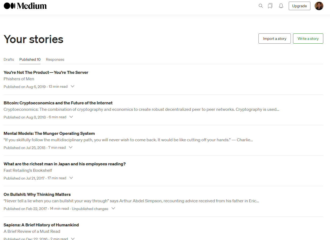
Task: Open the notifications bell icon
Action: (x=281, y=6)
